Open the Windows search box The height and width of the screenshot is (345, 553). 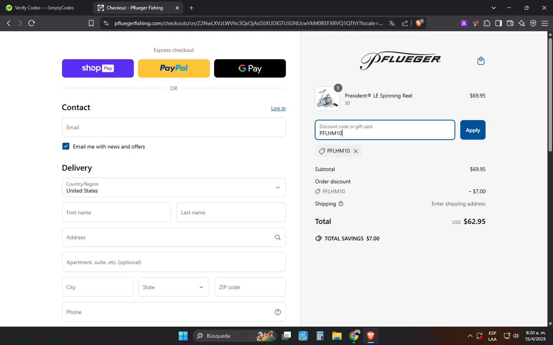(x=234, y=336)
